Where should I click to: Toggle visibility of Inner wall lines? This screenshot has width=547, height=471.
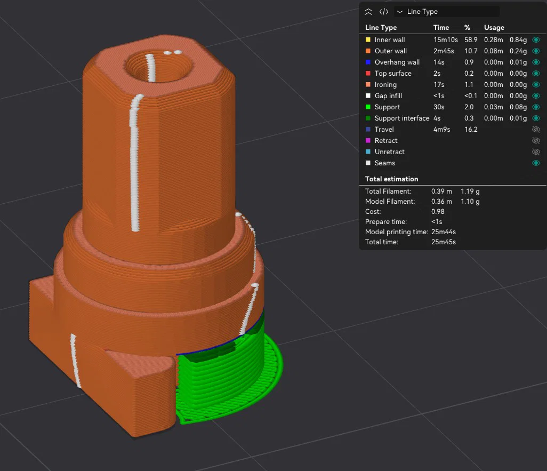536,40
